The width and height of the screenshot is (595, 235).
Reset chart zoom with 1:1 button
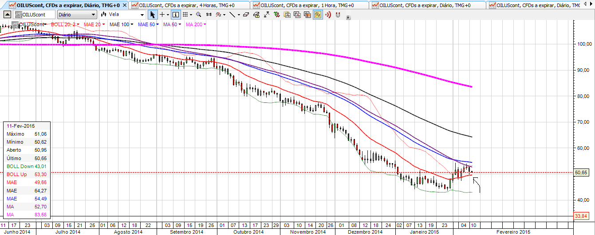click(209, 15)
